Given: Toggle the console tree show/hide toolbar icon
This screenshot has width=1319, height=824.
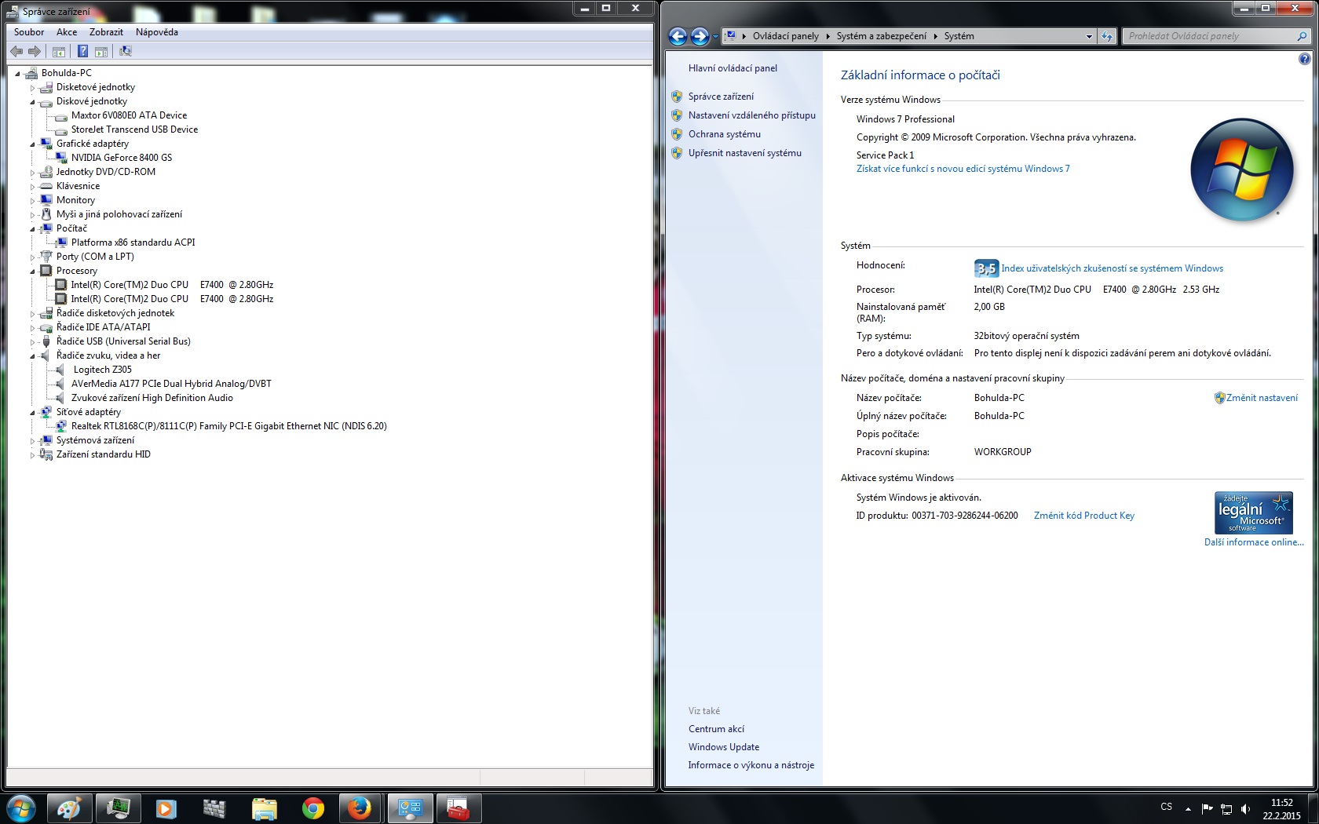Looking at the screenshot, I should [x=58, y=51].
